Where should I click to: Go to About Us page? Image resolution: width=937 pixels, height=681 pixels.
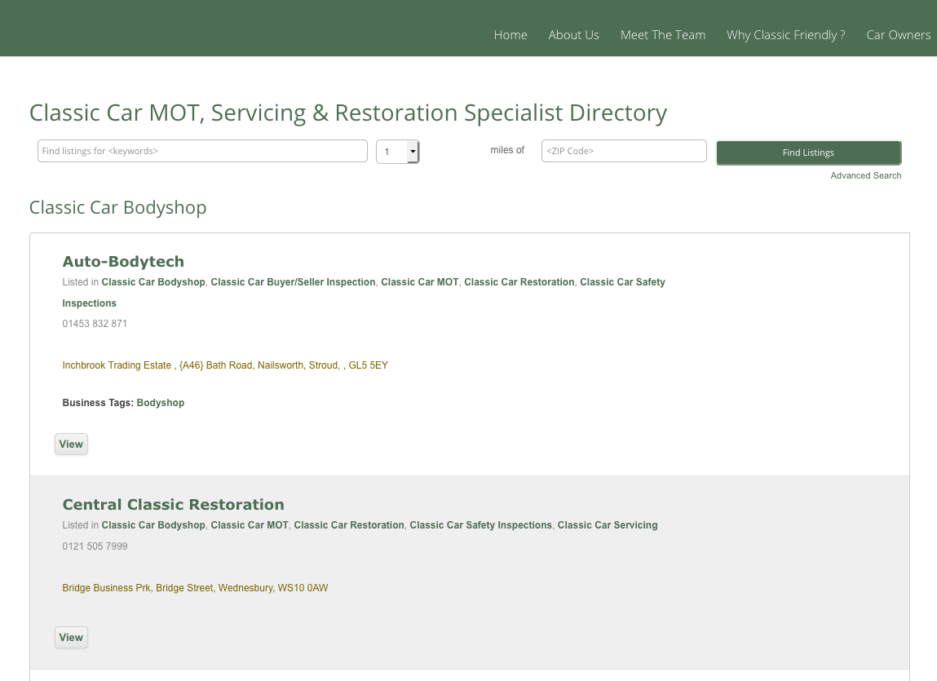point(573,35)
